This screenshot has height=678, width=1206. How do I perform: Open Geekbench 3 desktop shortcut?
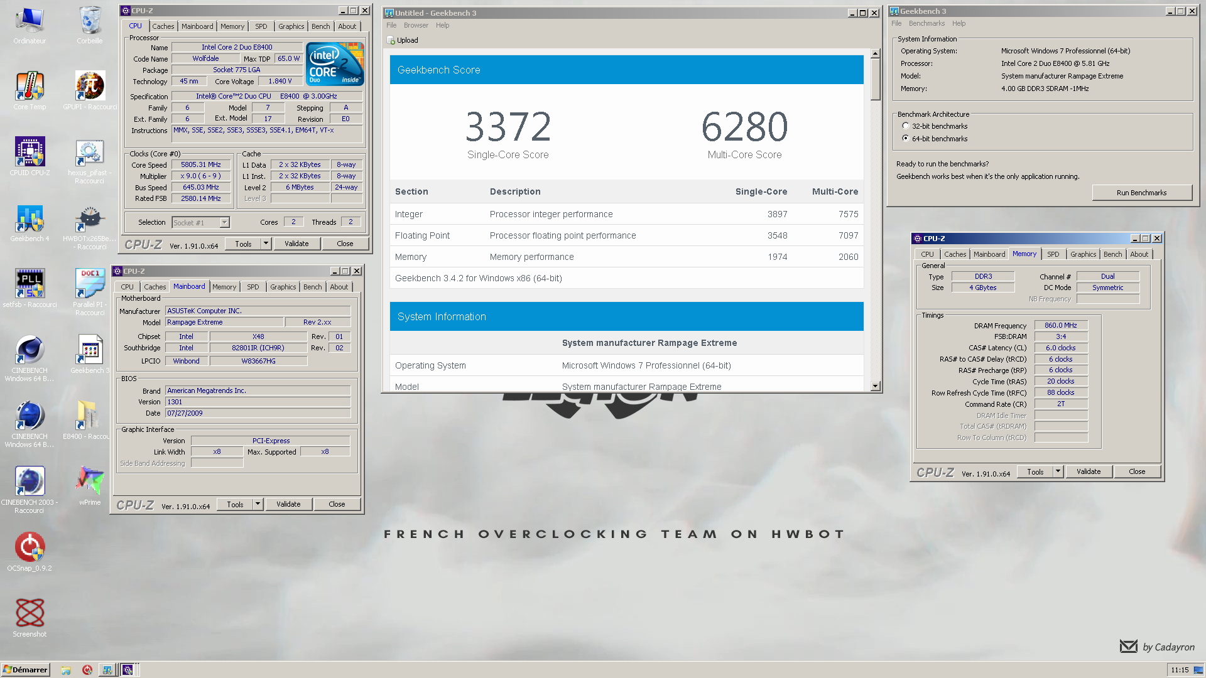pyautogui.click(x=90, y=355)
